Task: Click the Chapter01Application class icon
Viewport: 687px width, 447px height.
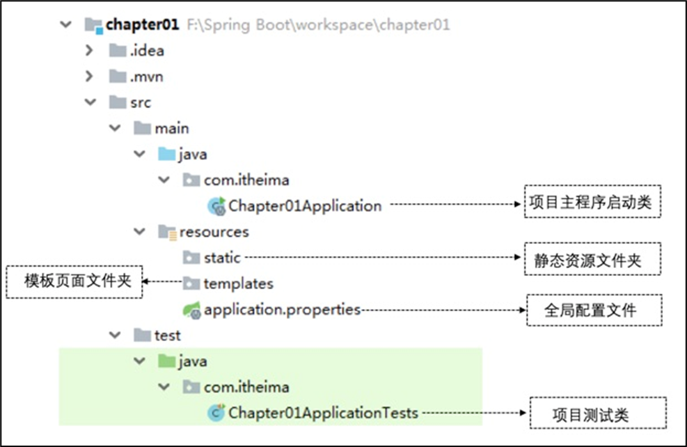Action: click(x=217, y=206)
